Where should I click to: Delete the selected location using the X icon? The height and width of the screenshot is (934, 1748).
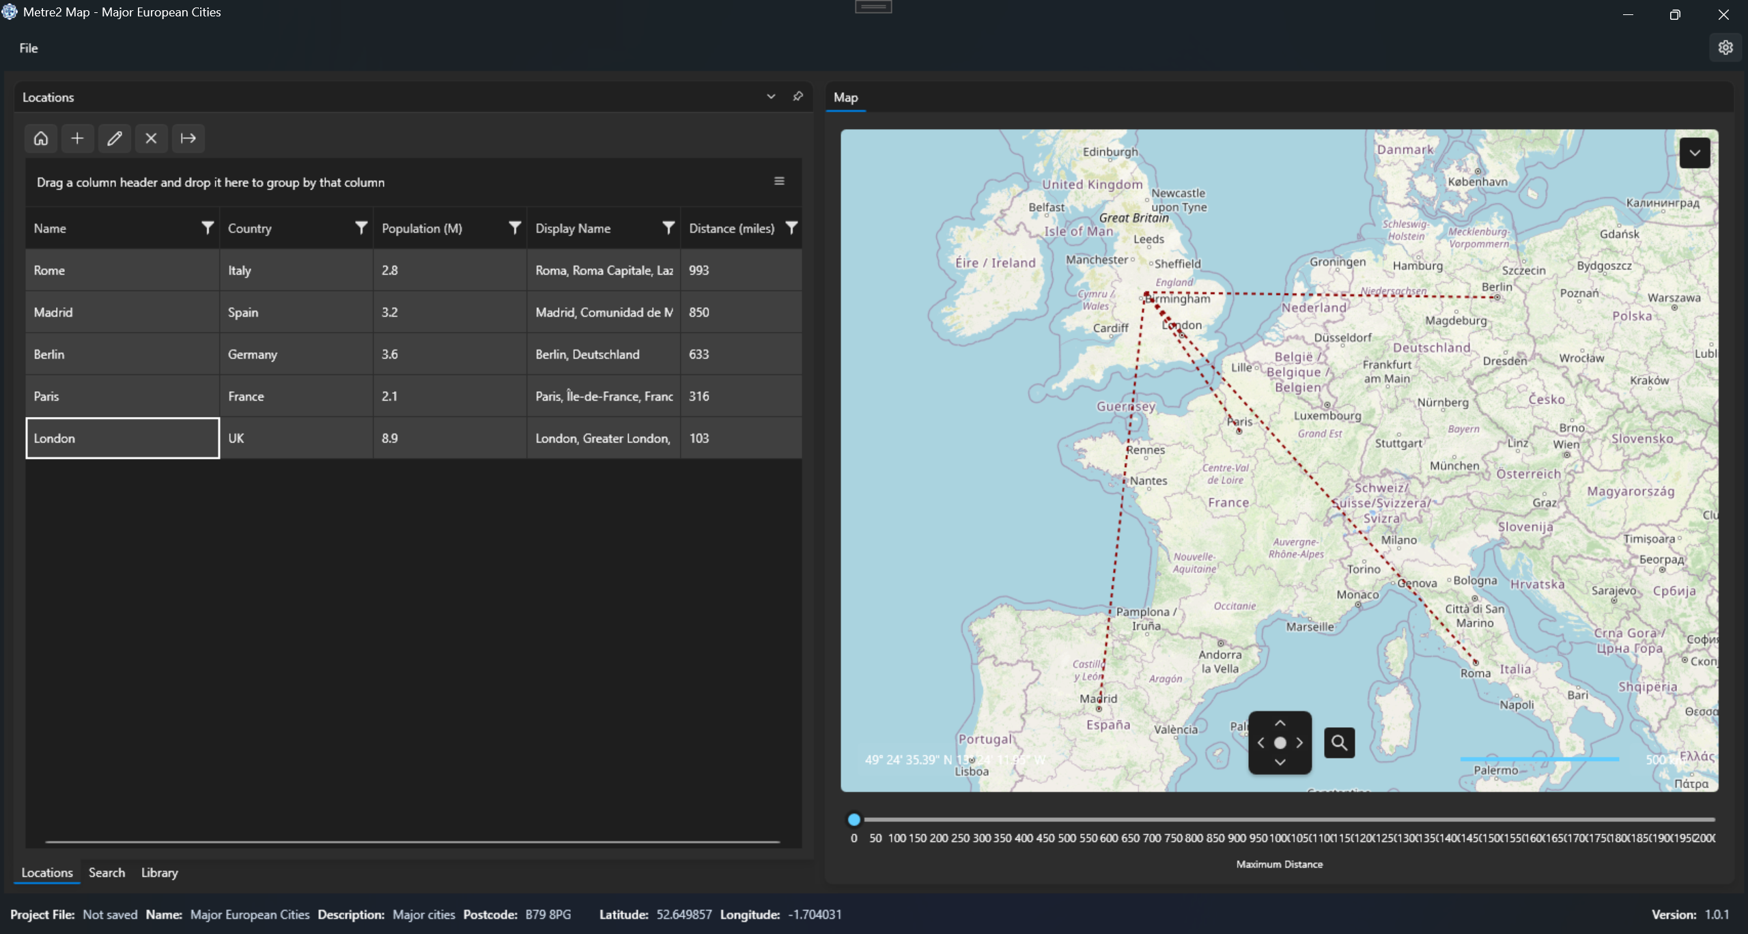click(x=151, y=138)
